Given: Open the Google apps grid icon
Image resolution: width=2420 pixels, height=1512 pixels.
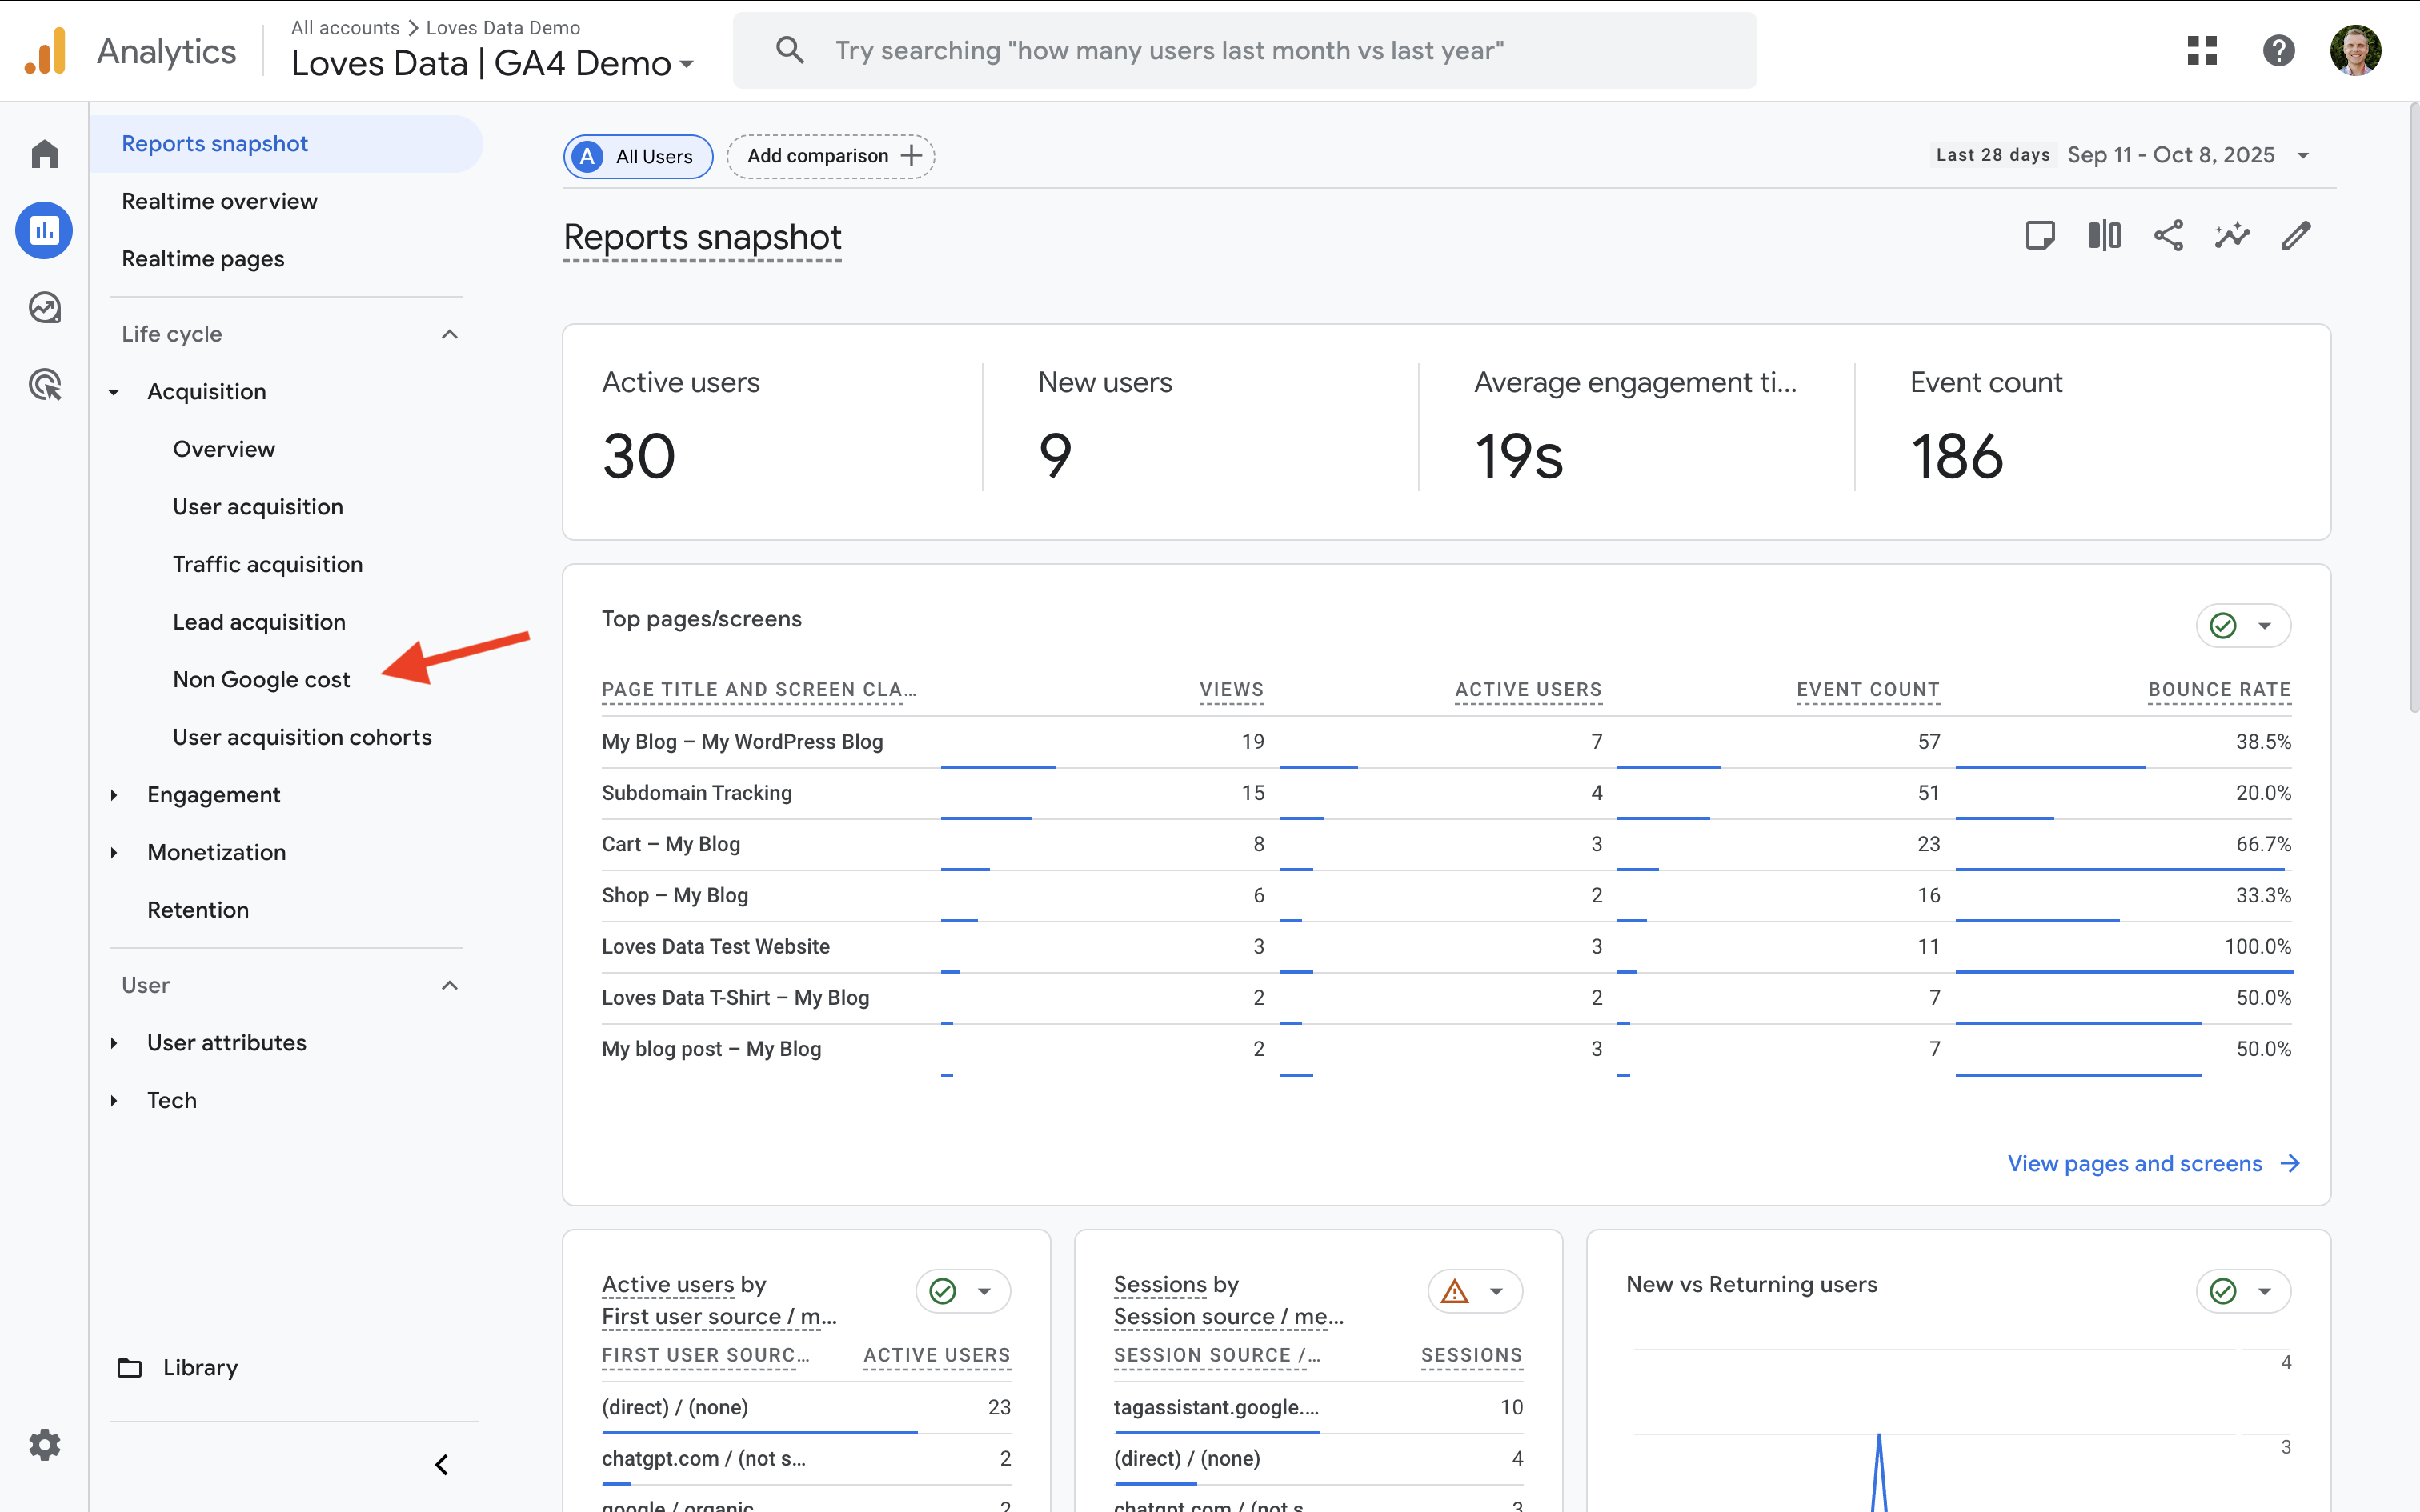Looking at the screenshot, I should (2202, 50).
